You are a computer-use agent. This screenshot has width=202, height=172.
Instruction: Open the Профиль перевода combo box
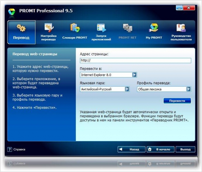click(x=164, y=89)
